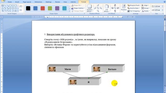The height and width of the screenshot is (93, 166).
Task: Select the Triangle shape
Action: tap(3, 8)
